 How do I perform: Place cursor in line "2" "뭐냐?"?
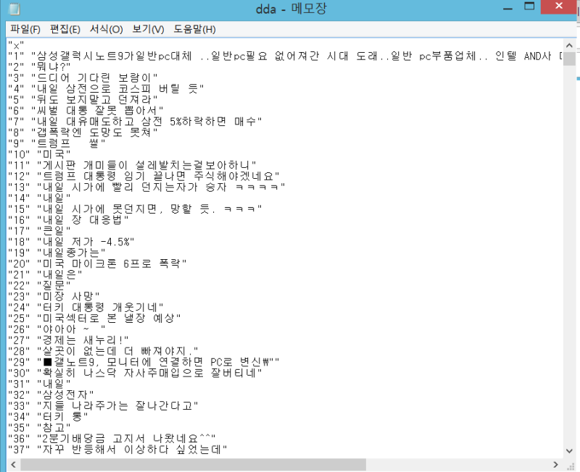pos(40,67)
